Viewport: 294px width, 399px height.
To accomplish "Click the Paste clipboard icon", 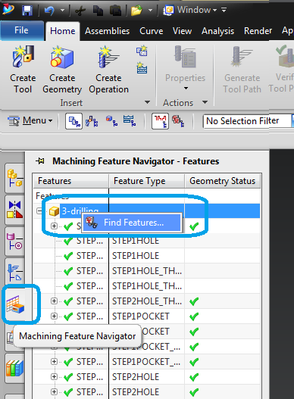I will [115, 11].
